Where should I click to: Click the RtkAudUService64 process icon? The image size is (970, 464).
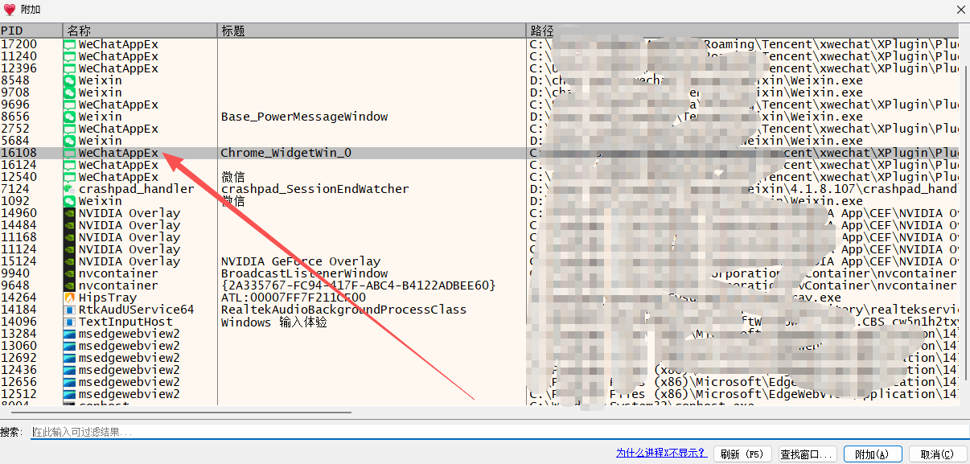point(70,310)
